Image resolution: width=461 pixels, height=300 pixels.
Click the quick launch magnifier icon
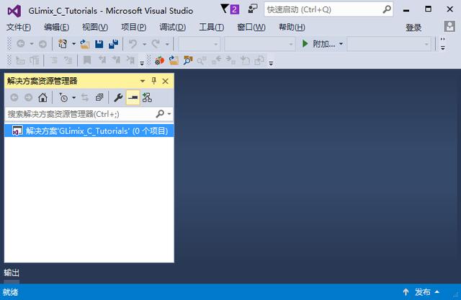pyautogui.click(x=387, y=9)
